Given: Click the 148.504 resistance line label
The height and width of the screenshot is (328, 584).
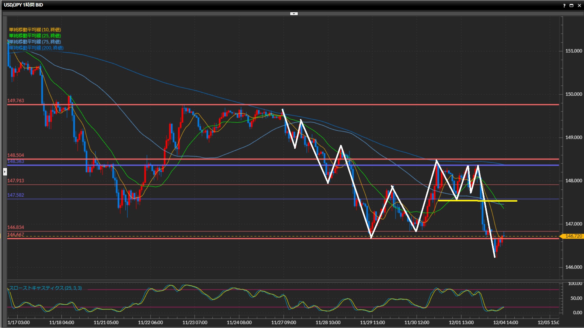Looking at the screenshot, I should click(x=16, y=155).
